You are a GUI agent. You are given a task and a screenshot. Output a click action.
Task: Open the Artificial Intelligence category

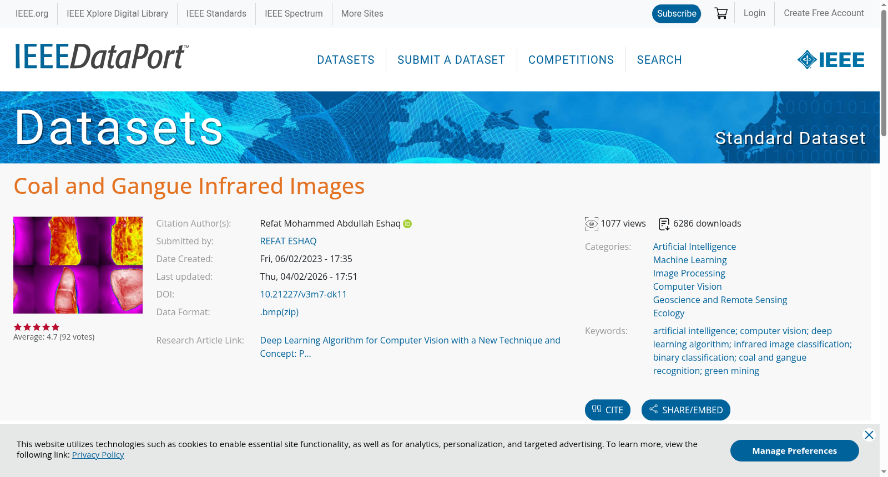pos(694,247)
